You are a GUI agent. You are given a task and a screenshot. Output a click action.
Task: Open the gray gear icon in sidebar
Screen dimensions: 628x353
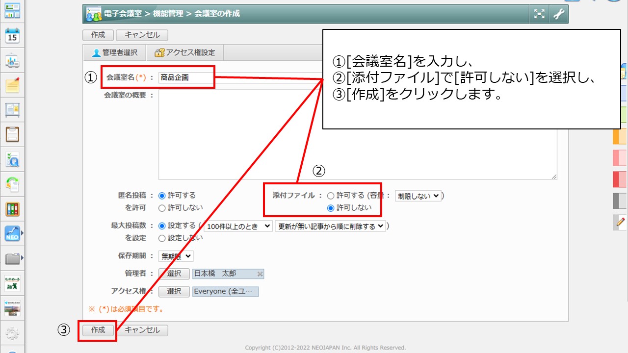pyautogui.click(x=12, y=334)
